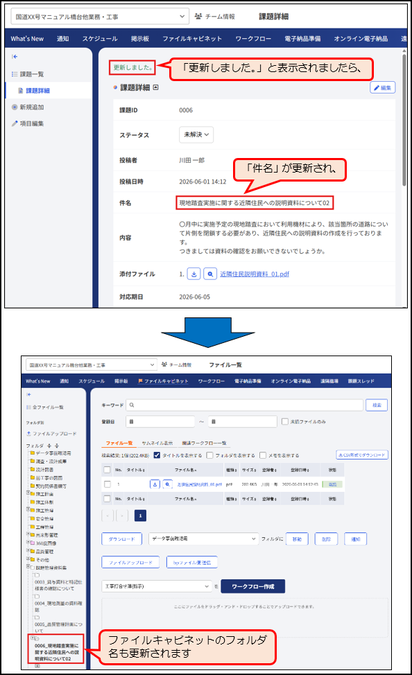Click the 項目編集 pencil icon in the sidebar
The width and height of the screenshot is (412, 675).
15,123
